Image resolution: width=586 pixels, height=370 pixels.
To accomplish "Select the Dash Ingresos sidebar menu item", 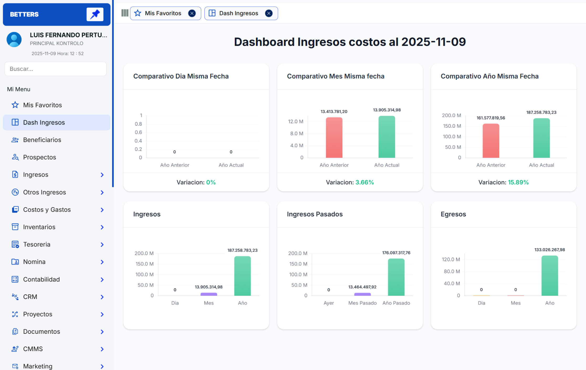I will [x=44, y=122].
